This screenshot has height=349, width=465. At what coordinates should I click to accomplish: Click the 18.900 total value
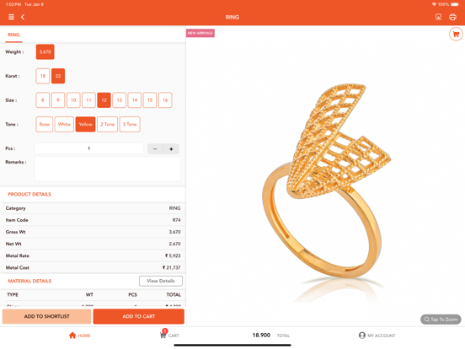coord(261,335)
